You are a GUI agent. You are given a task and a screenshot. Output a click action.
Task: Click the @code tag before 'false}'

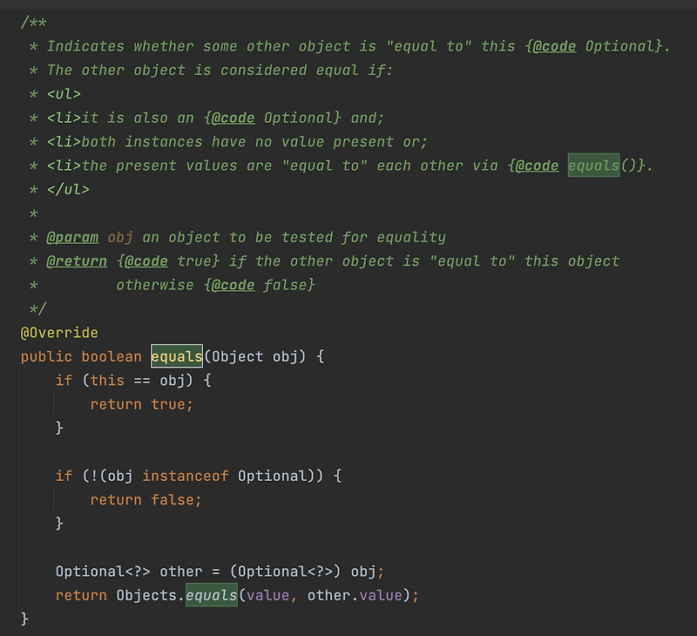point(233,285)
